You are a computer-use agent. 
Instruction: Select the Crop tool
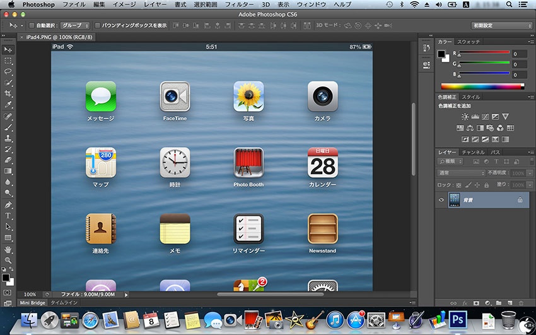(8, 93)
